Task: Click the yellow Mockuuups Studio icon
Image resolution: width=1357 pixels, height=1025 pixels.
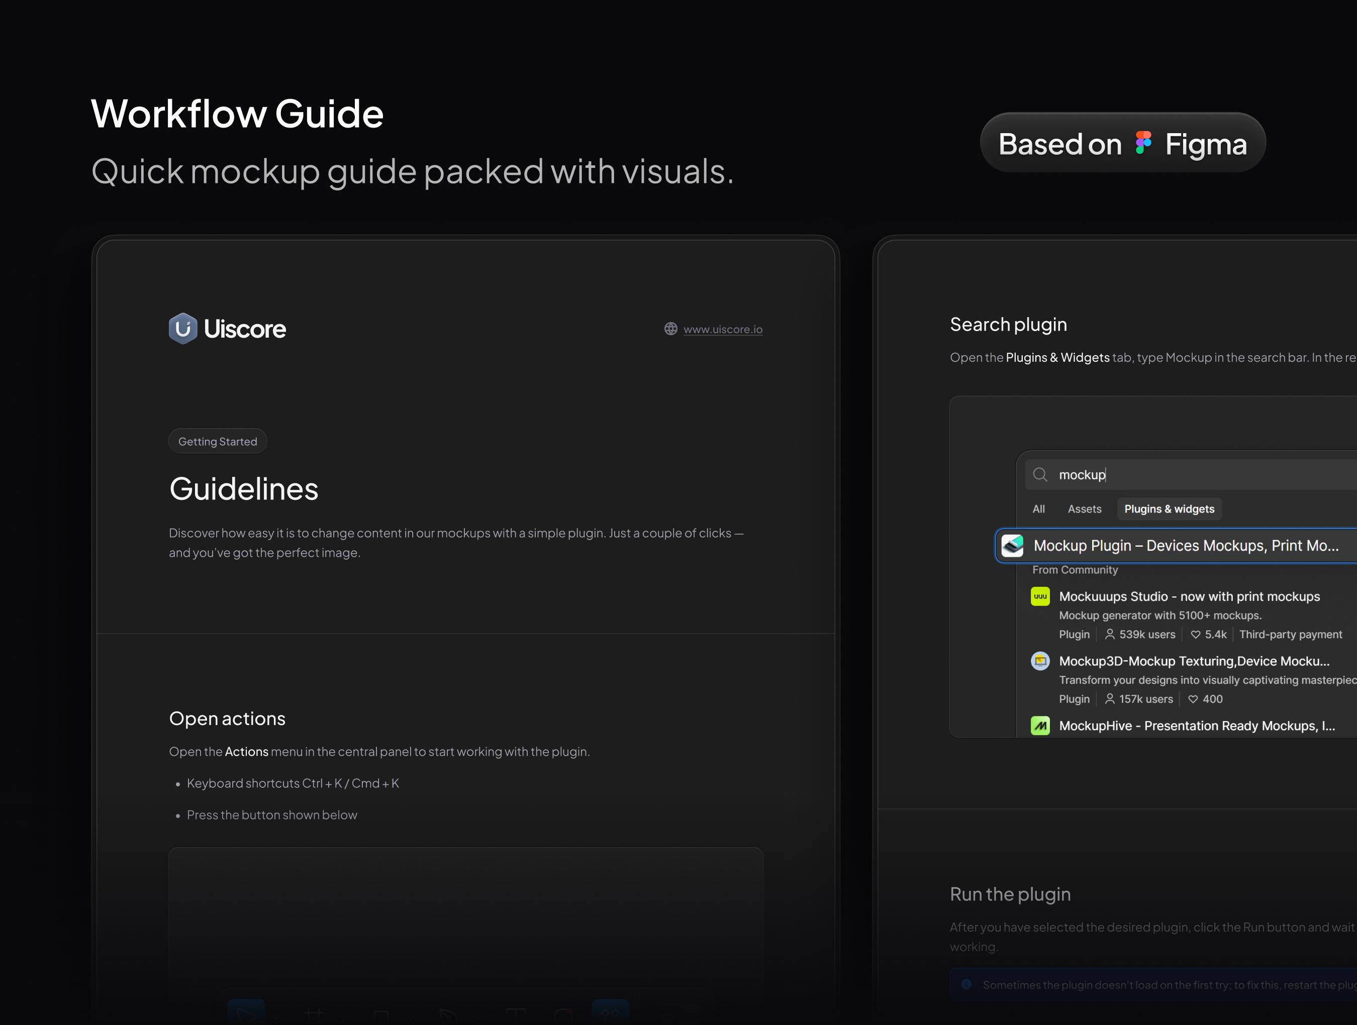Action: 1040,596
